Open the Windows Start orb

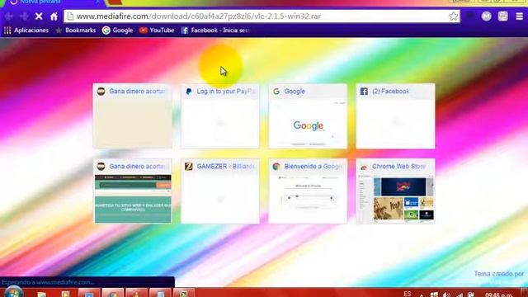click(x=13, y=292)
